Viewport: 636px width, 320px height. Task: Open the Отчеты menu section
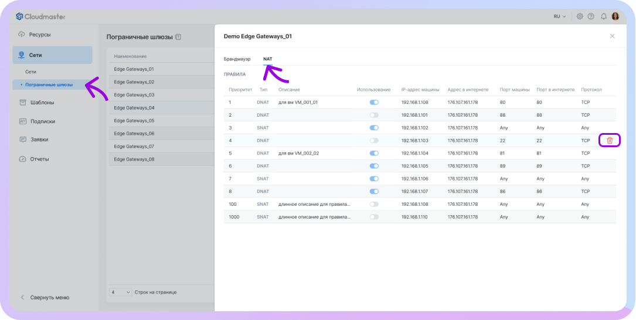click(39, 159)
